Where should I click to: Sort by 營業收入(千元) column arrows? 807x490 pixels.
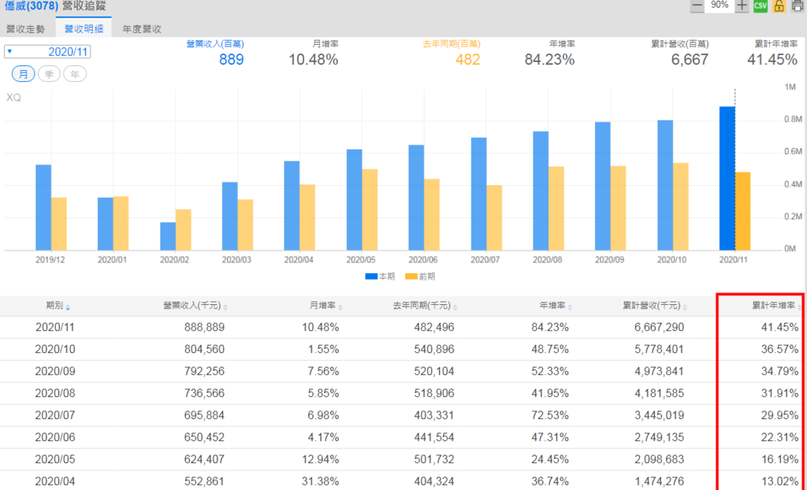click(x=225, y=307)
